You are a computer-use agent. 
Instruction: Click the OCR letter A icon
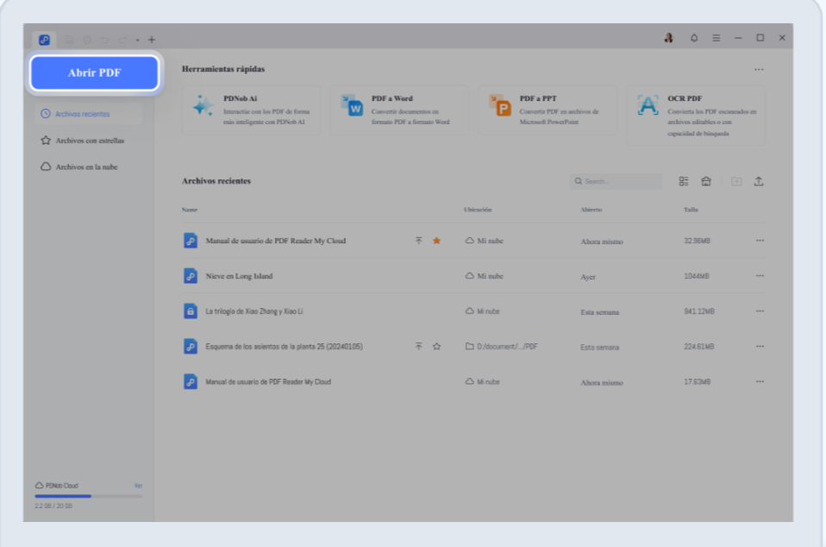point(648,105)
